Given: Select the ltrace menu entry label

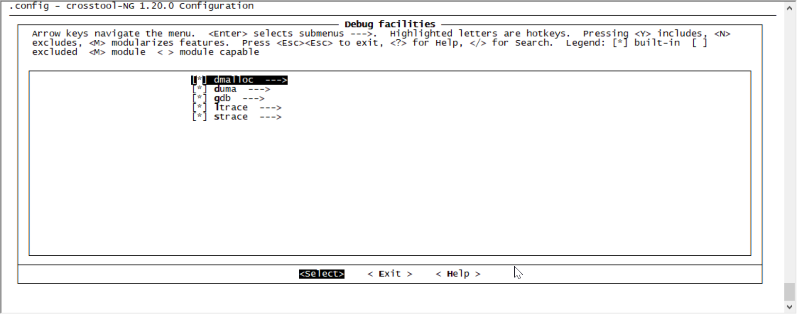Looking at the screenshot, I should coord(231,108).
